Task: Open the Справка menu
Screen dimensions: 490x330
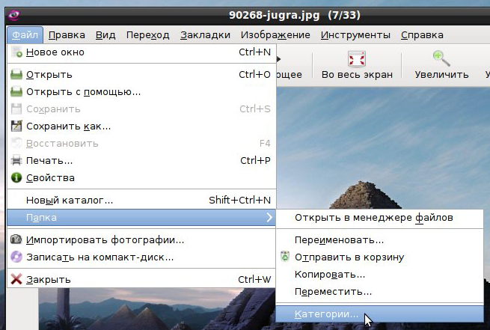Action: pos(422,35)
